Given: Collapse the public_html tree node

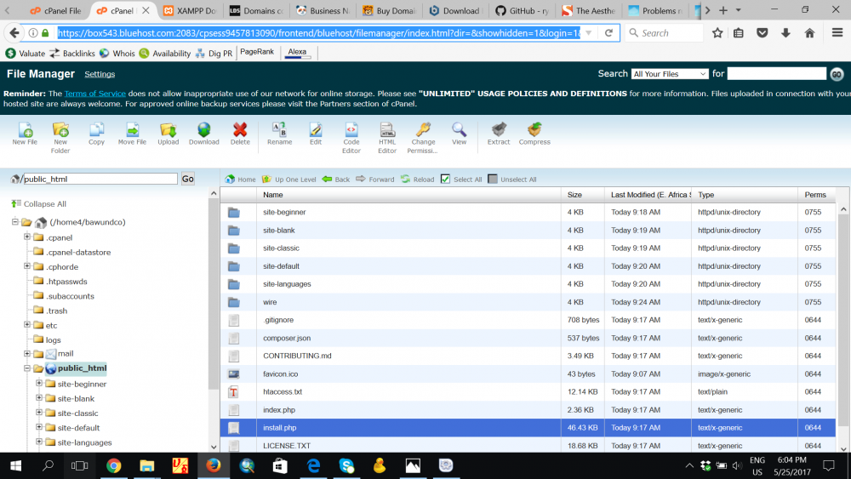Looking at the screenshot, I should pos(27,368).
